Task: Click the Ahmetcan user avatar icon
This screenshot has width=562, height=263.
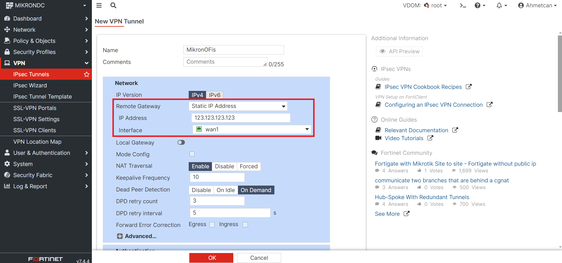Action: [x=521, y=5]
